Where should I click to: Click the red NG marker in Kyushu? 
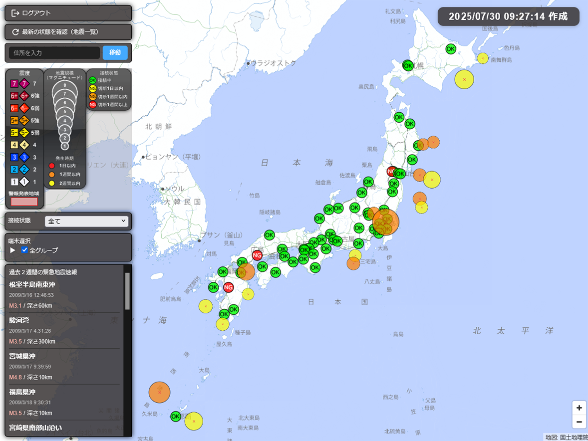tap(229, 287)
